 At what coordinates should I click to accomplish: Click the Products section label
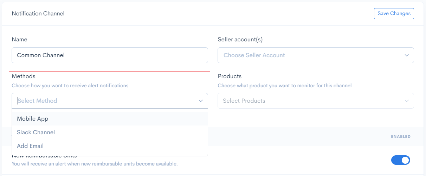pos(230,76)
